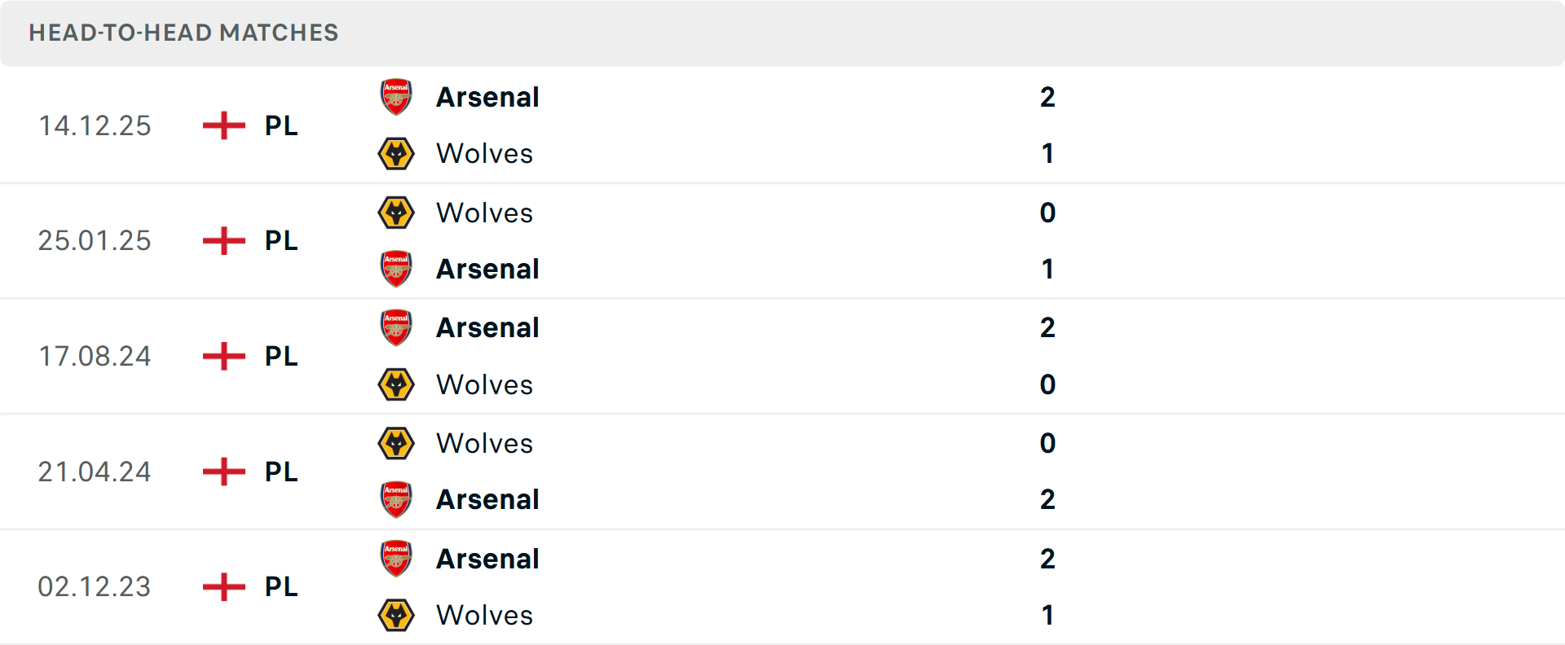Click Arsenal's score of 2 in the top match
The height and width of the screenshot is (645, 1565).
pyautogui.click(x=1049, y=97)
